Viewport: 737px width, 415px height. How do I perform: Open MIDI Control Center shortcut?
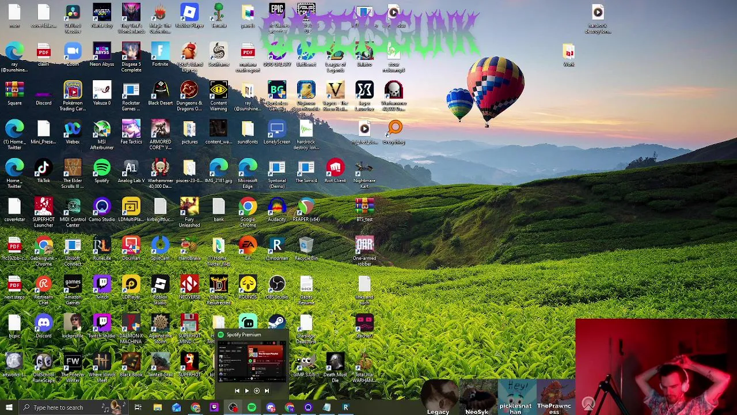(73, 213)
